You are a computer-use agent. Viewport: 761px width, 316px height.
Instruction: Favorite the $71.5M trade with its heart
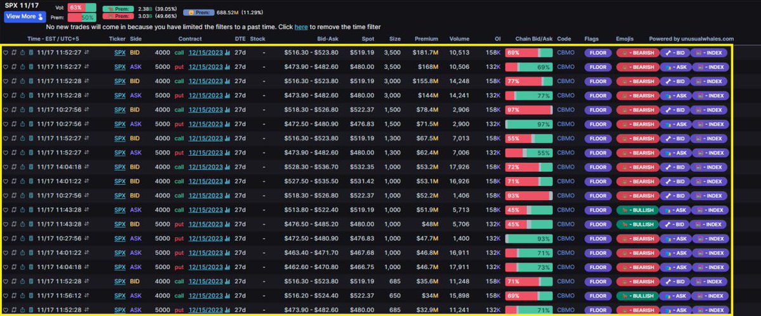[6, 124]
